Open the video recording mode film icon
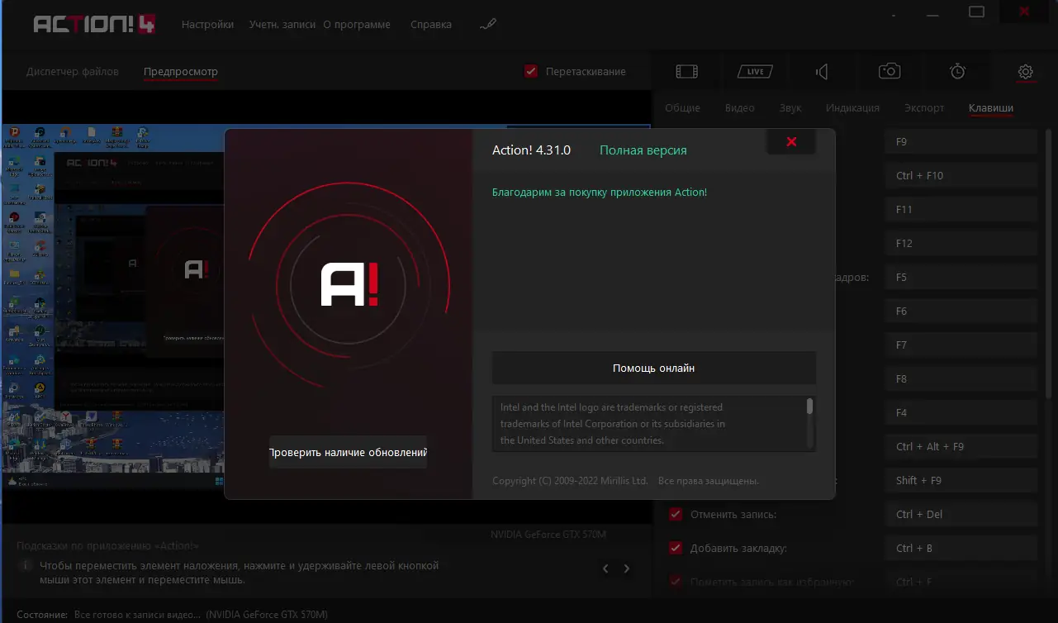This screenshot has width=1058, height=623. (686, 72)
